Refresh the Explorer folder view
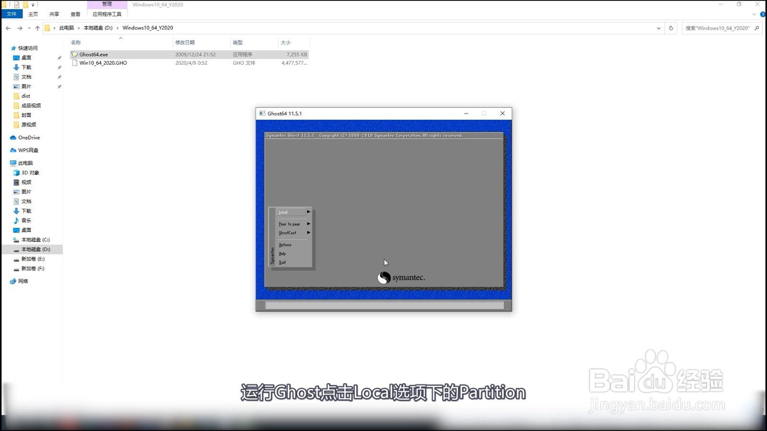This screenshot has height=431, width=767. (x=671, y=28)
